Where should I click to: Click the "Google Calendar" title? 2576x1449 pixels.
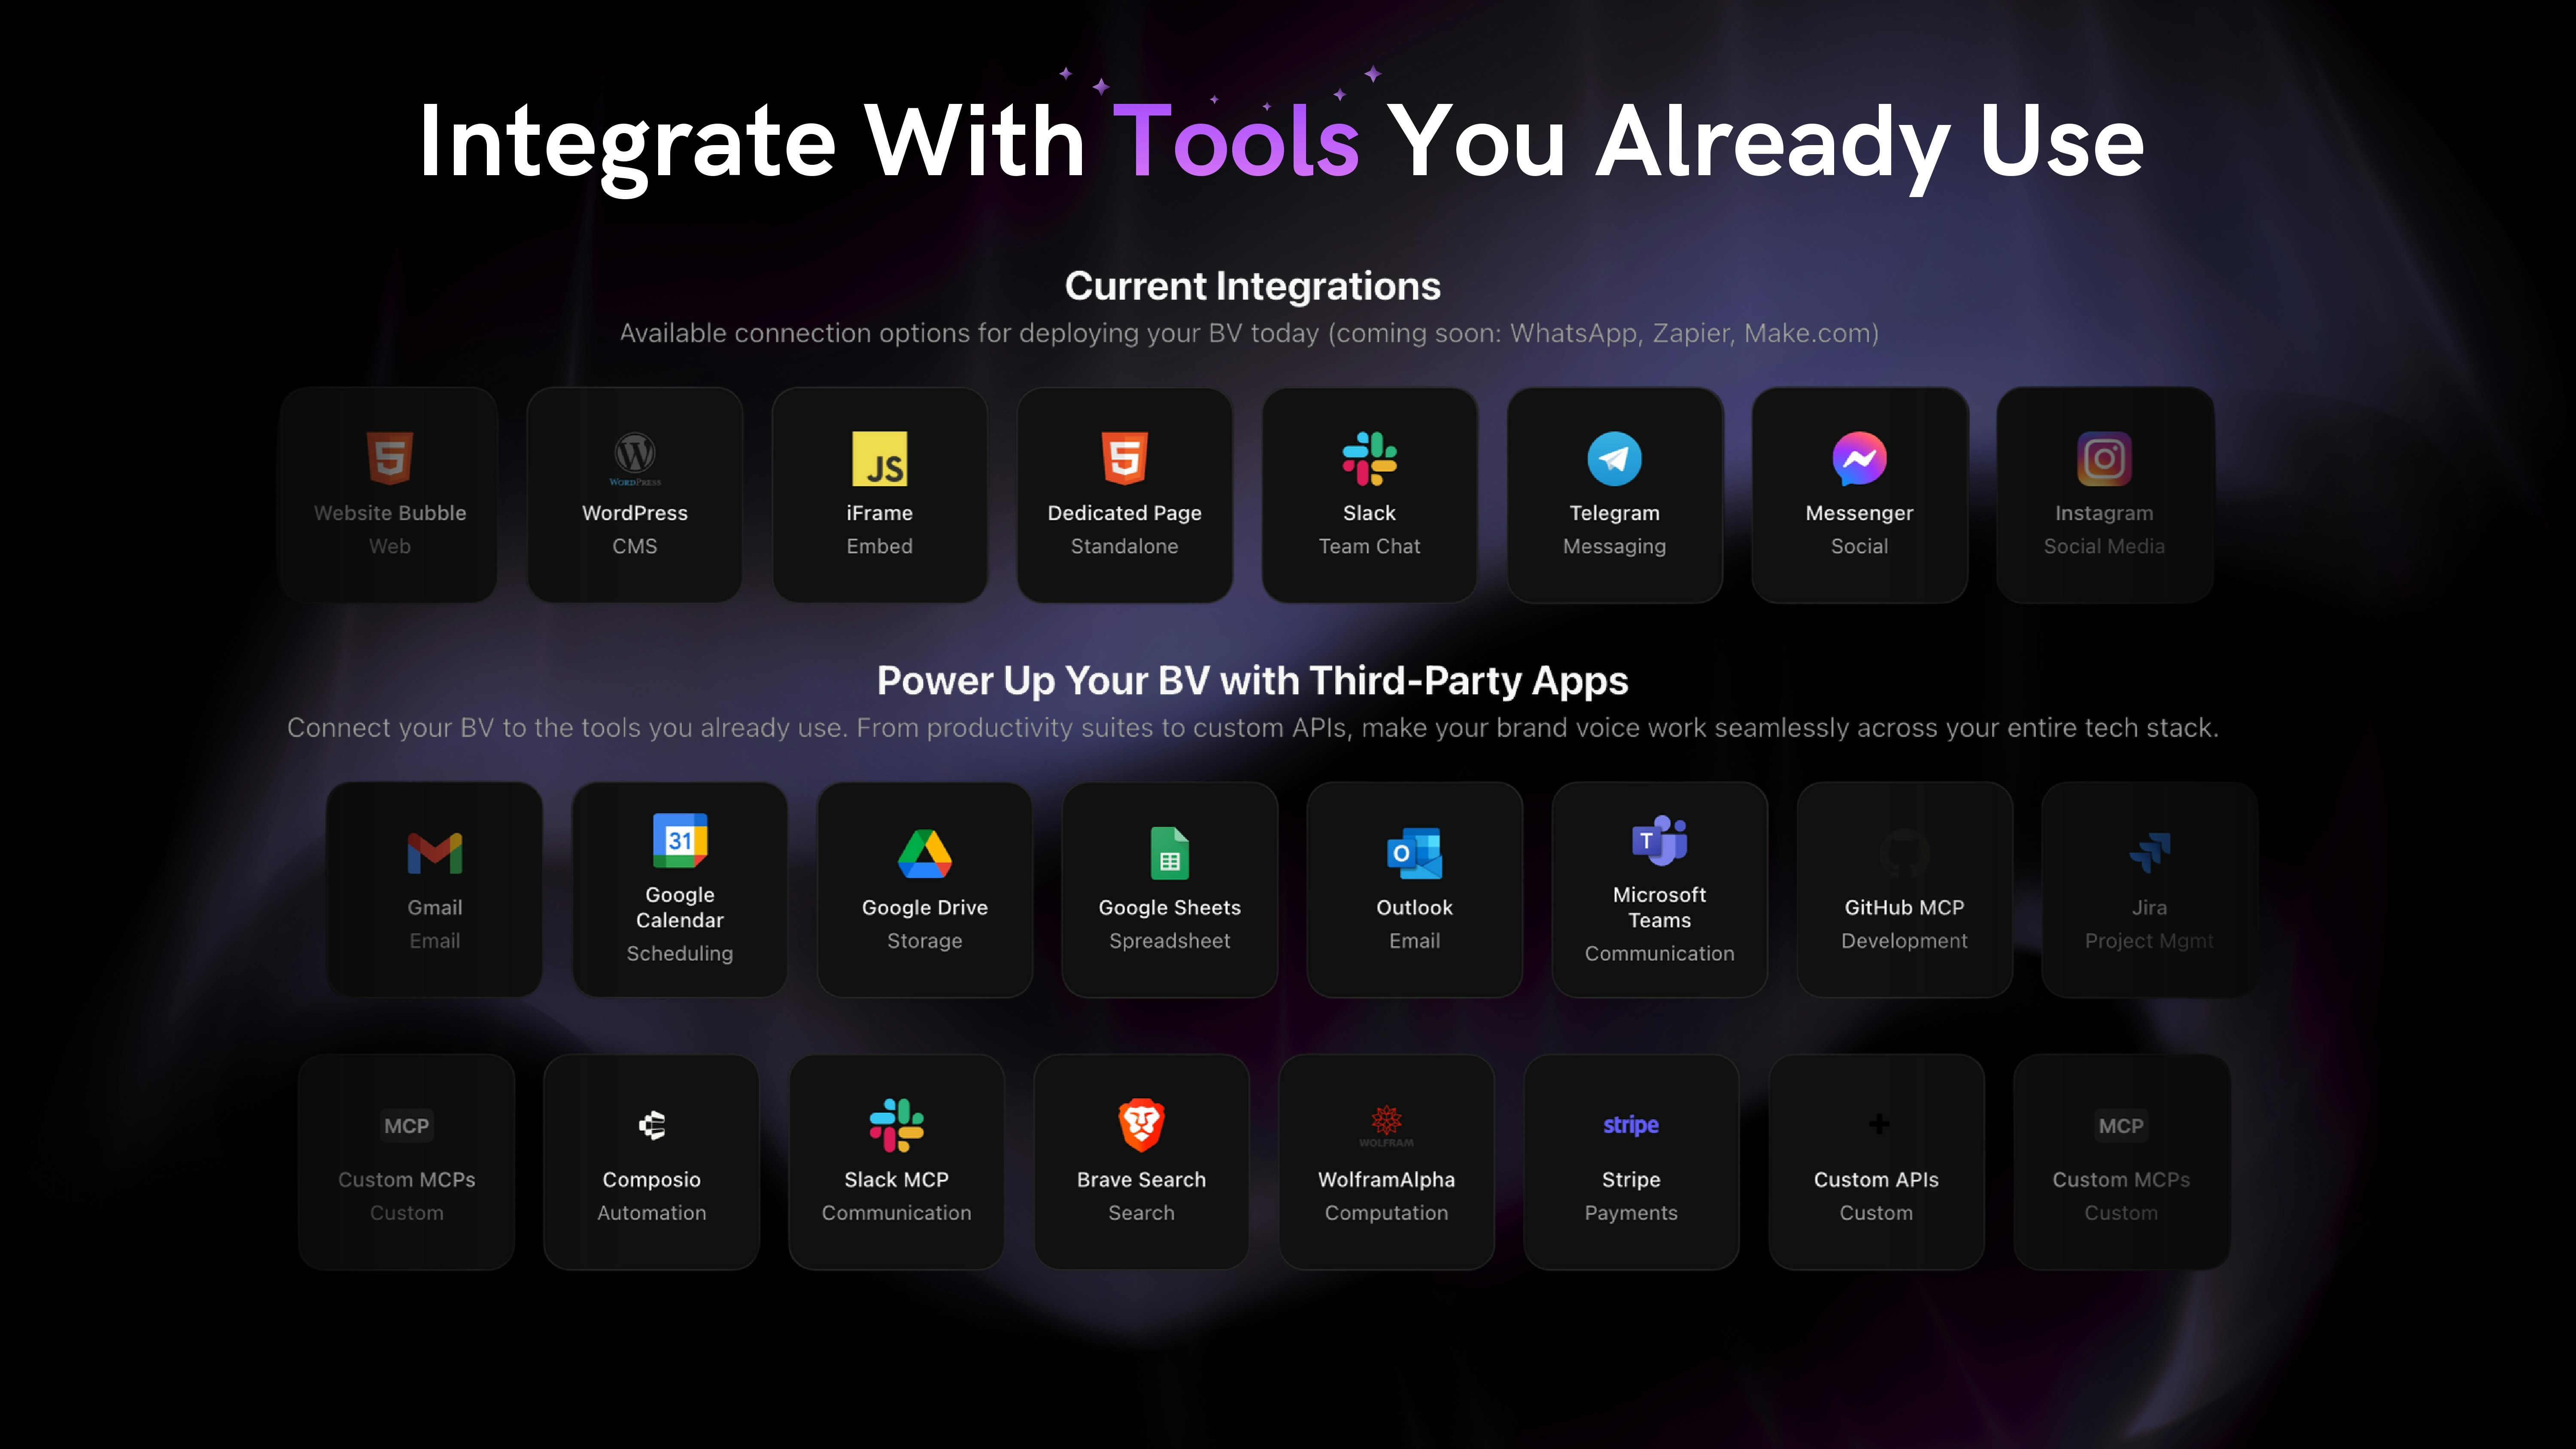[x=680, y=908]
